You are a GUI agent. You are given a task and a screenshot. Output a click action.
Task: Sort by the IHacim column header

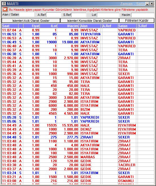(x=68, y=26)
